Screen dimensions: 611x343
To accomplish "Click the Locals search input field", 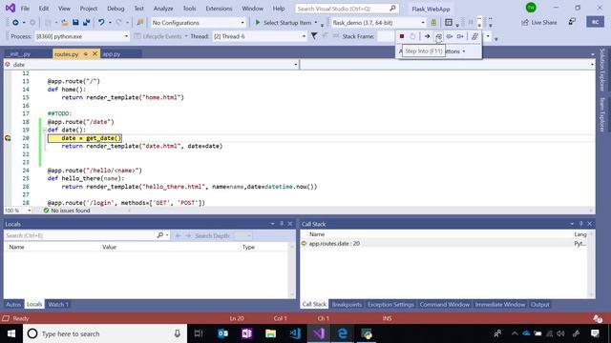I will pos(80,235).
